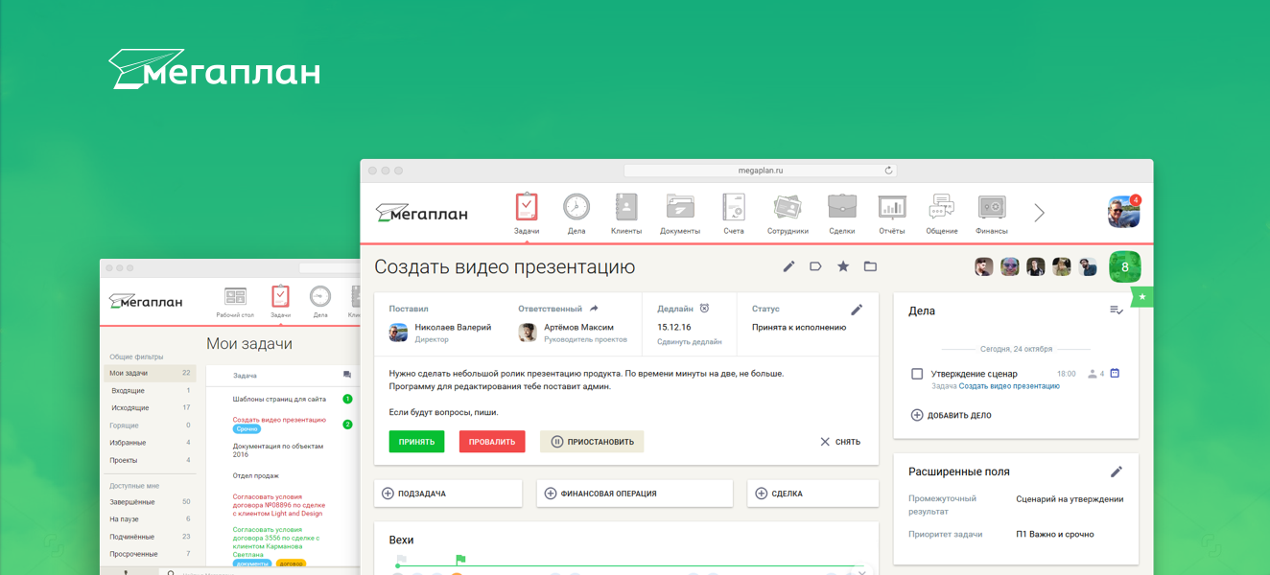Edit task title with the pencil icon
Screen dimensions: 1270x575
tap(788, 266)
